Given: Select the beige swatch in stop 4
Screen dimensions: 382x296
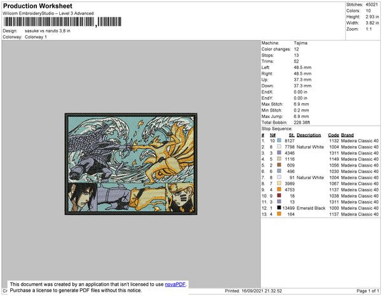Looking at the screenshot, I should [279, 159].
